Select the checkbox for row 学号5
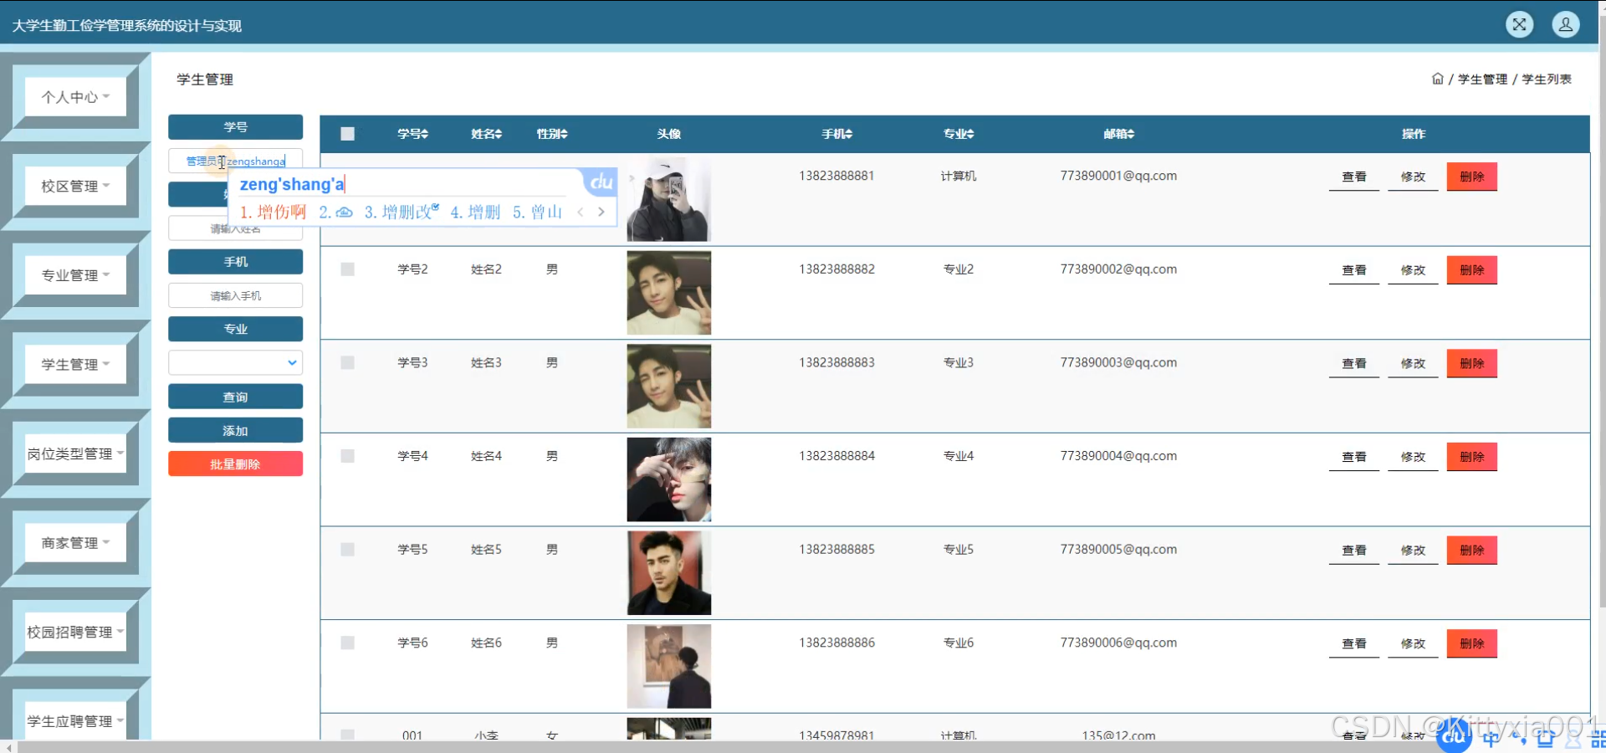This screenshot has height=753, width=1606. [x=348, y=550]
